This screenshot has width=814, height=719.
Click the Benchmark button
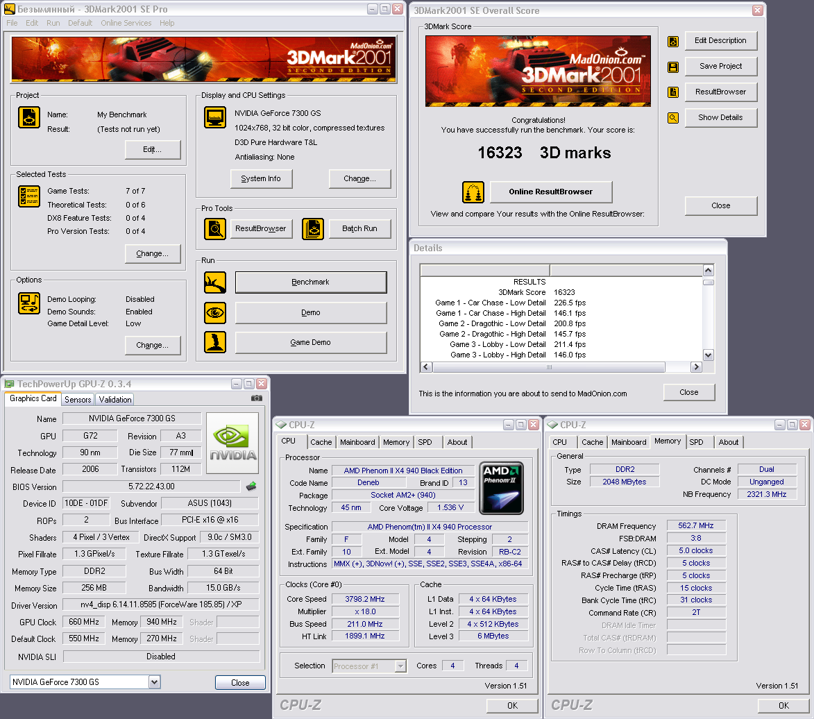click(x=310, y=282)
